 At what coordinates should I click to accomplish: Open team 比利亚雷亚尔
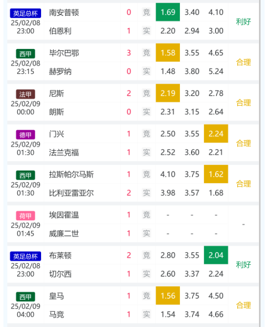(x=71, y=193)
